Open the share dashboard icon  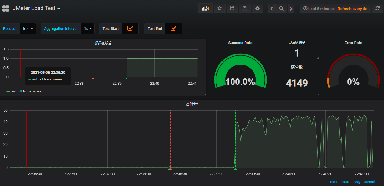(232, 9)
